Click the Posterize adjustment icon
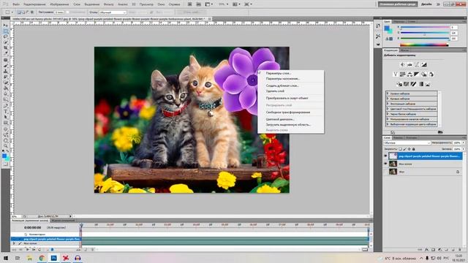This screenshot has height=263, width=468. (407, 85)
